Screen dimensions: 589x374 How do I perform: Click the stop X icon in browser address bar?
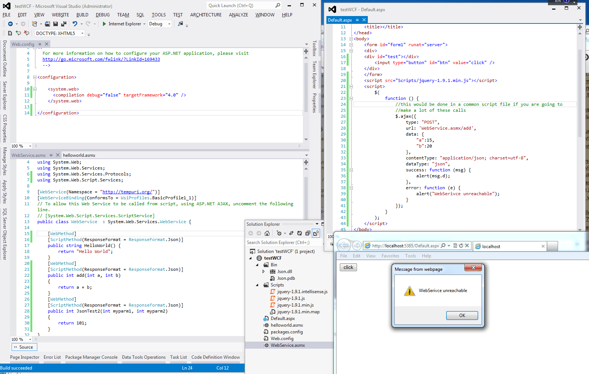pos(467,246)
